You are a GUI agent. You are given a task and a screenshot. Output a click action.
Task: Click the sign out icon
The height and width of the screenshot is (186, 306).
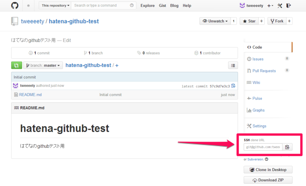click(288, 6)
